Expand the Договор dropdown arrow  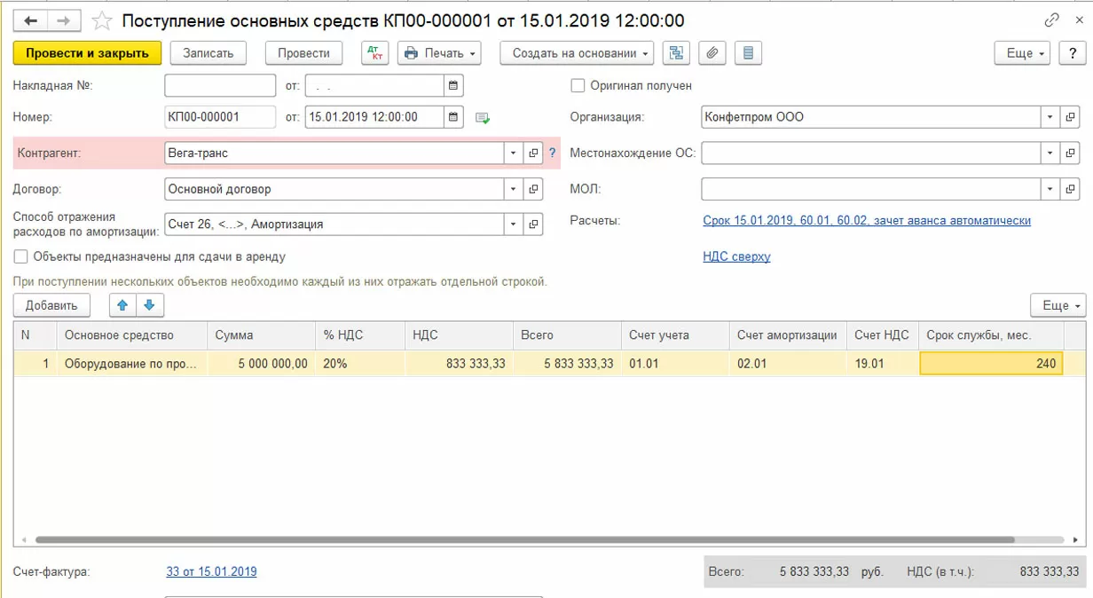tap(514, 189)
